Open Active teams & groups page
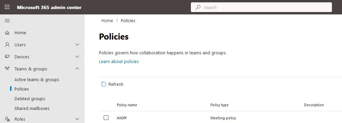The height and width of the screenshot is (123, 342). click(37, 79)
